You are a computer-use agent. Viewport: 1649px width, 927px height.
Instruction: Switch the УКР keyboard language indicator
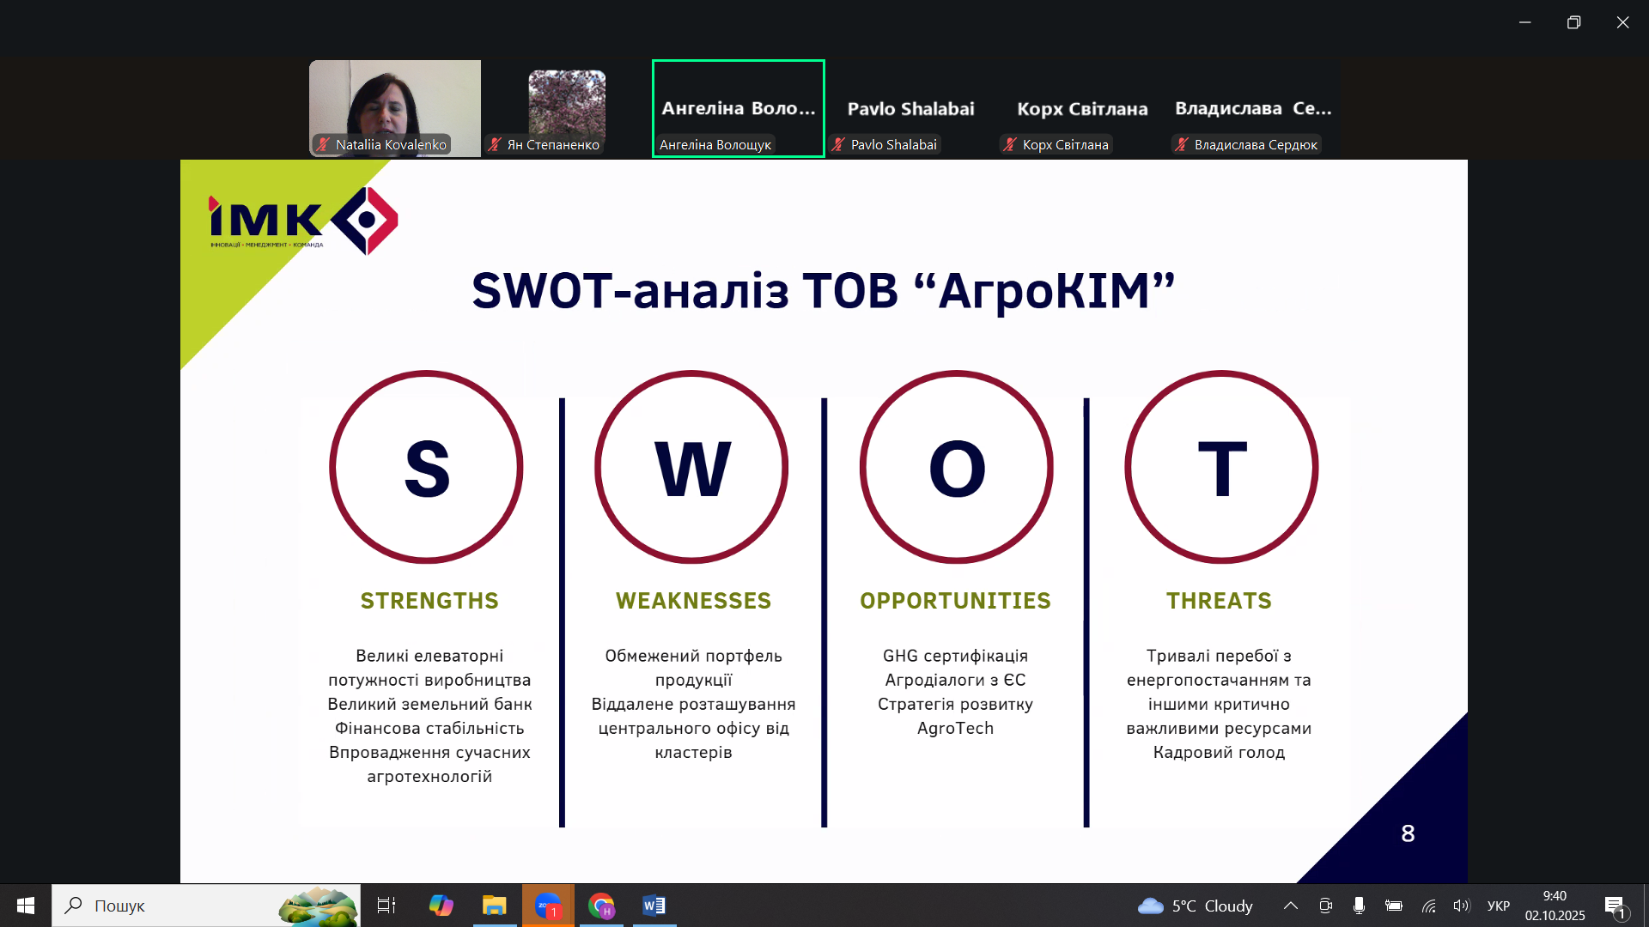click(1498, 906)
